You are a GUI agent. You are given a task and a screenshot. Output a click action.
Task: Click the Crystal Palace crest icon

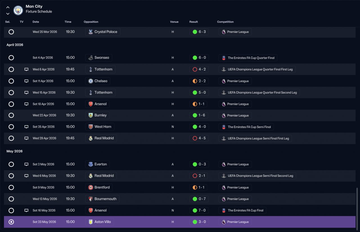[91, 32]
